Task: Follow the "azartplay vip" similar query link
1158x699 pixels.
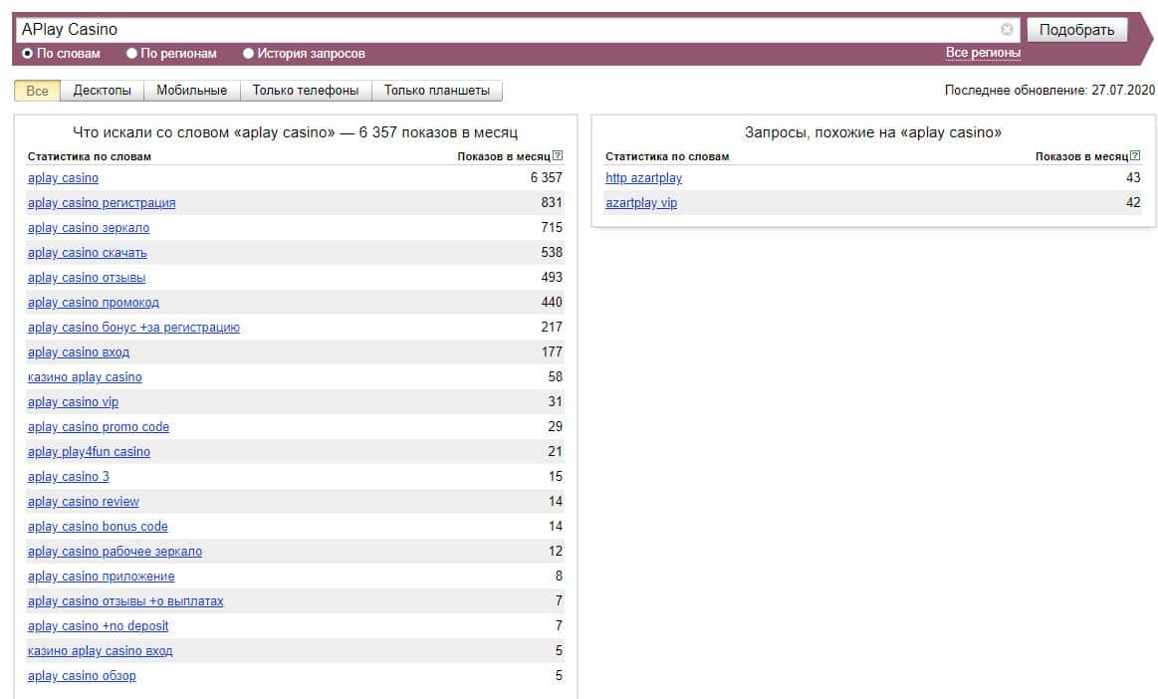Action: 641,203
